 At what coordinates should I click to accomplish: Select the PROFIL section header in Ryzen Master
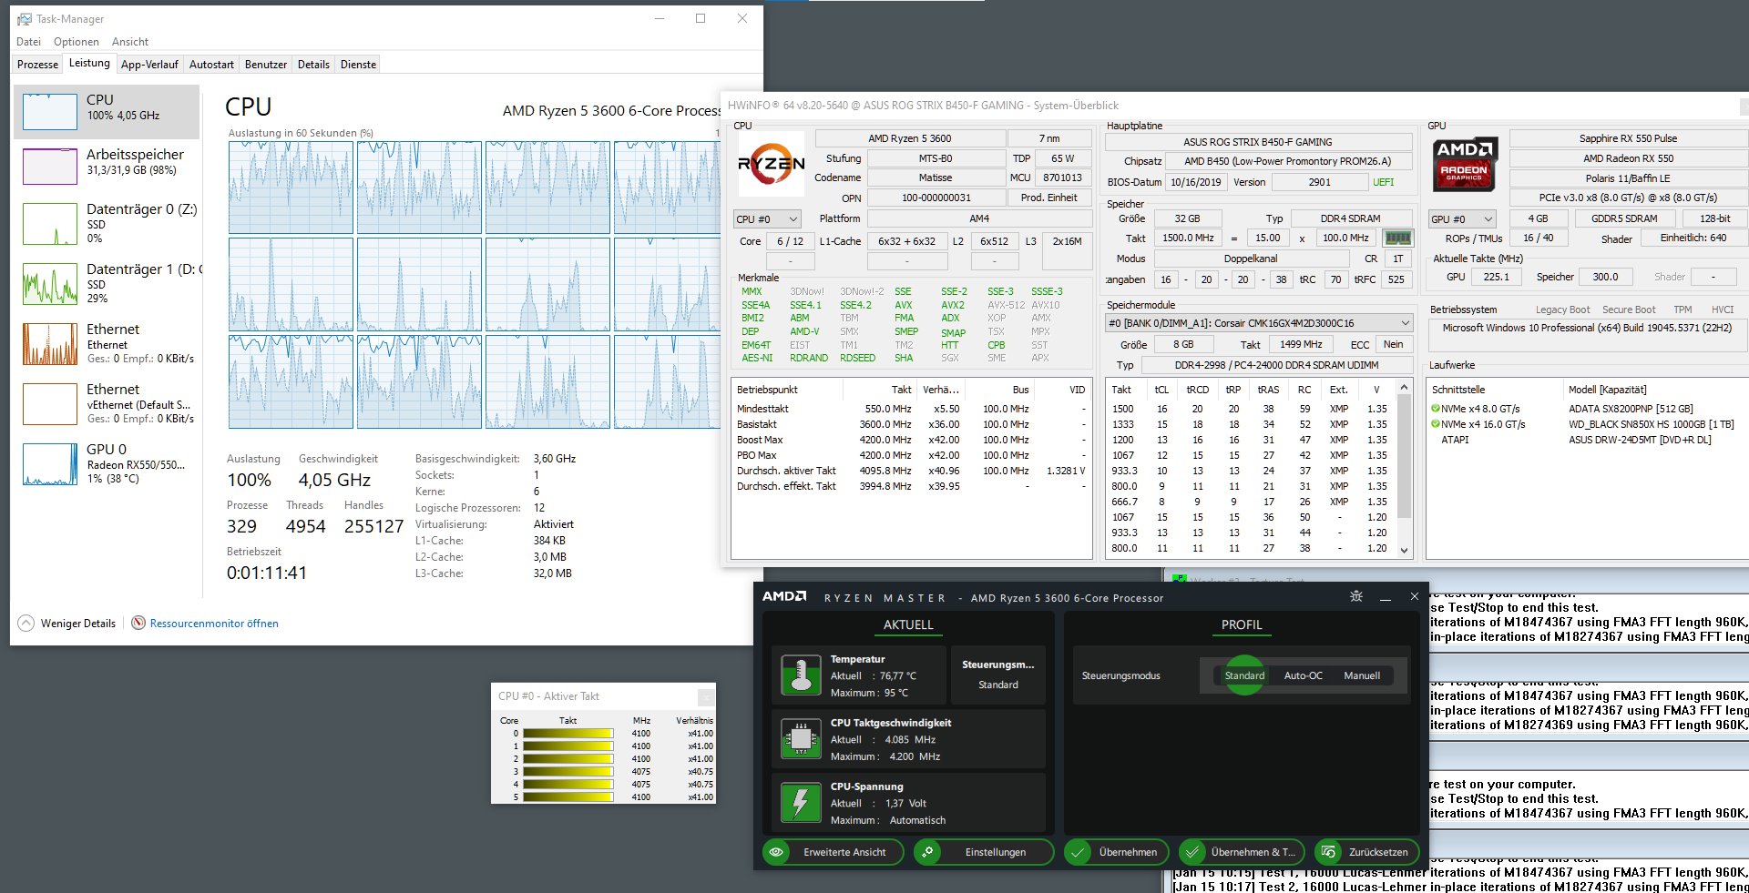1242,625
